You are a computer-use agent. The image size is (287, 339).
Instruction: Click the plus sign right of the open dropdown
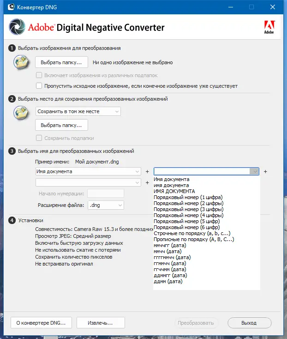click(x=265, y=171)
